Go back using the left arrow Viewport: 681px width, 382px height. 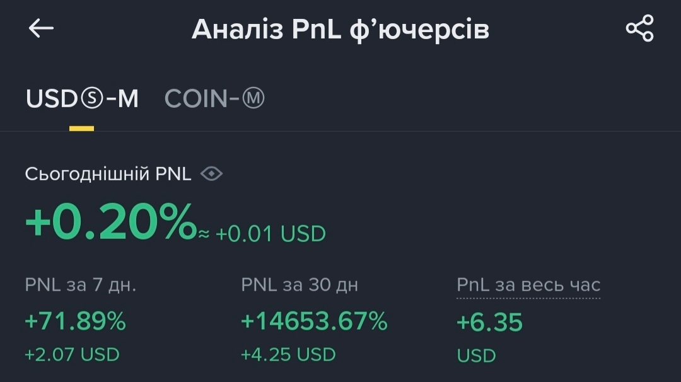[x=41, y=28]
